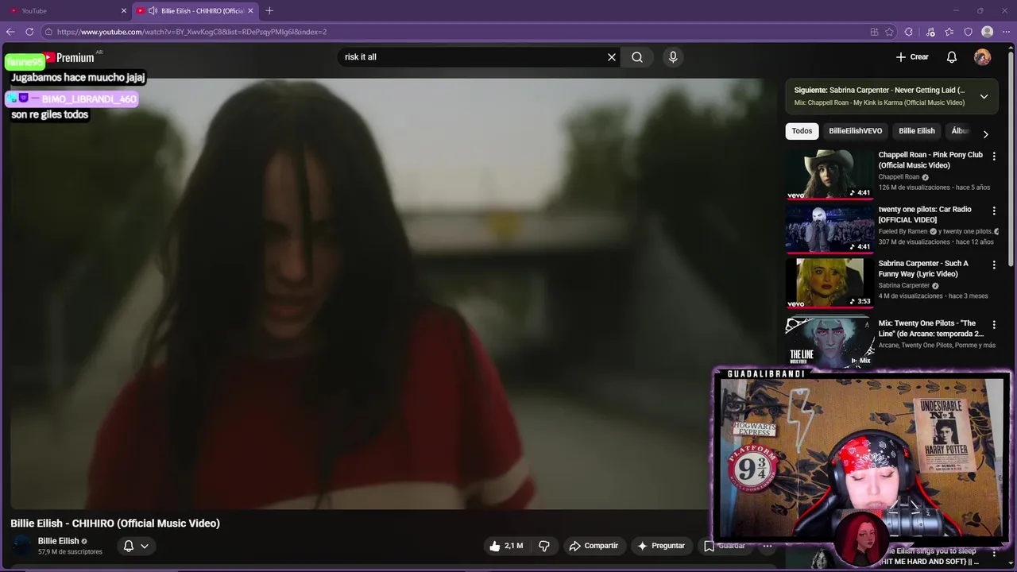Close the Billie Eilish CHIHIRO tab
Viewport: 1017px width, 572px height.
[x=251, y=10]
